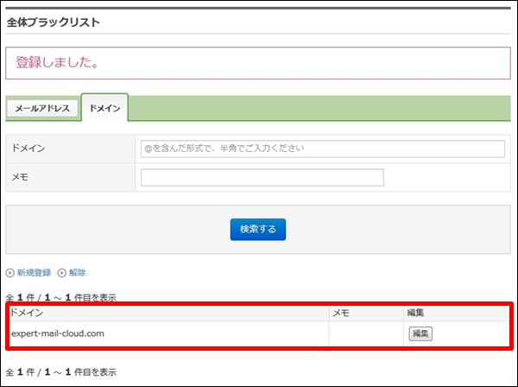Image resolution: width=518 pixels, height=387 pixels.
Task: Click the ドメイン column header in results table
Action: point(169,313)
